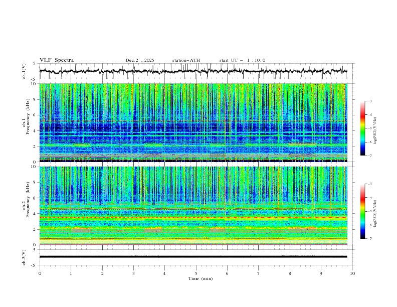Screen dimensions: 397x307
Task: Click time axis tick label "1"
Action: coord(71,273)
